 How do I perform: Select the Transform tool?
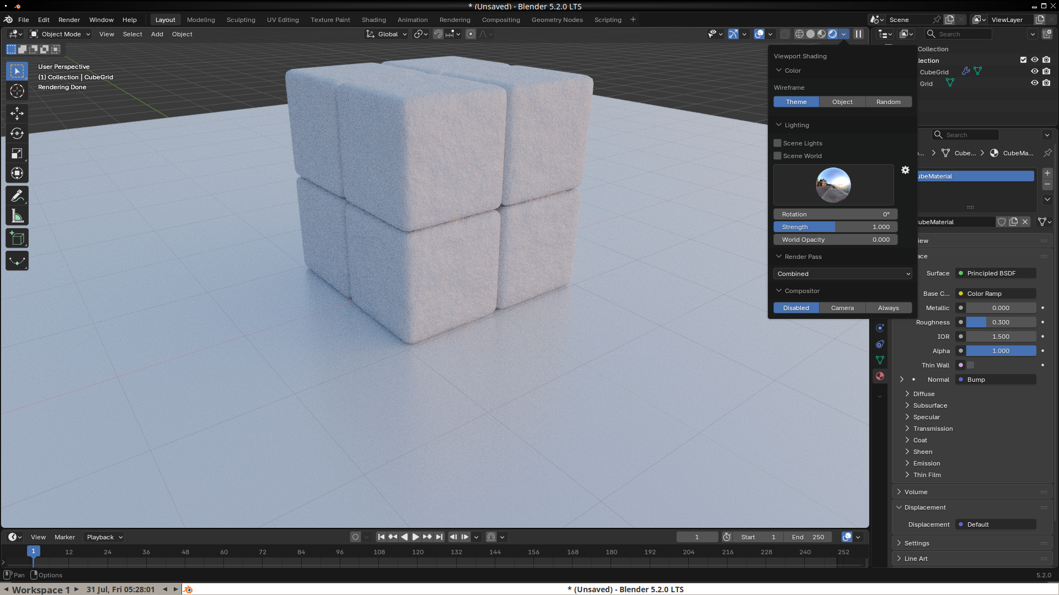[17, 173]
